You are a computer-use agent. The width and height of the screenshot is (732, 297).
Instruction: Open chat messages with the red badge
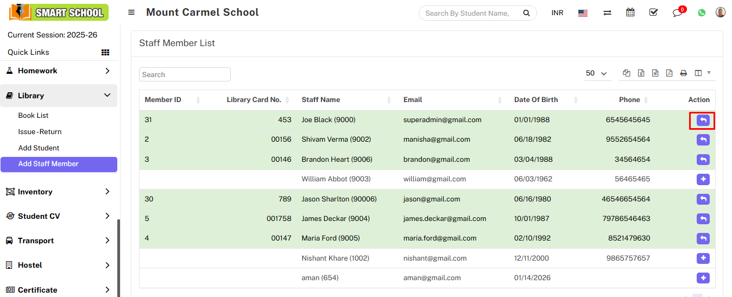pos(678,12)
